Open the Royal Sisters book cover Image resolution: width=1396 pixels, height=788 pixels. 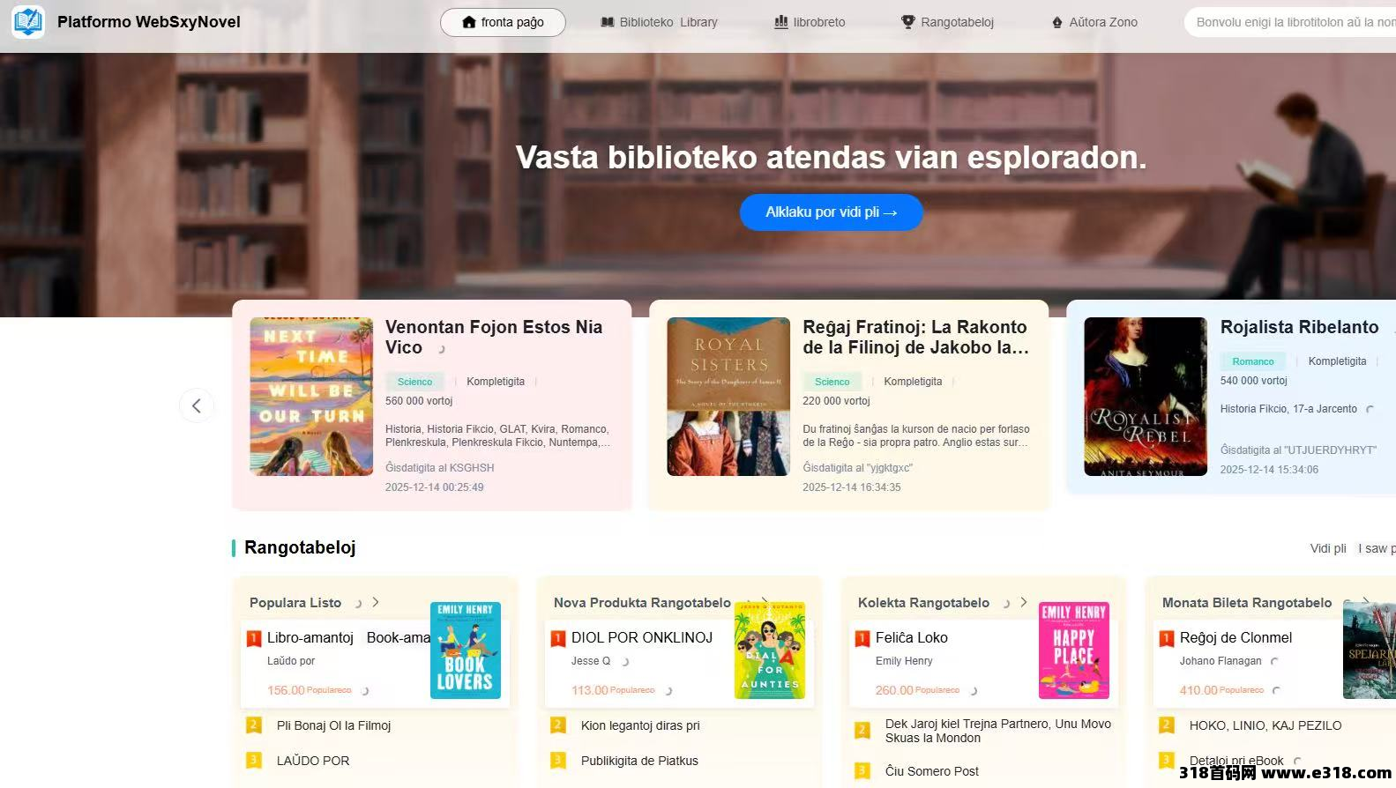click(728, 397)
